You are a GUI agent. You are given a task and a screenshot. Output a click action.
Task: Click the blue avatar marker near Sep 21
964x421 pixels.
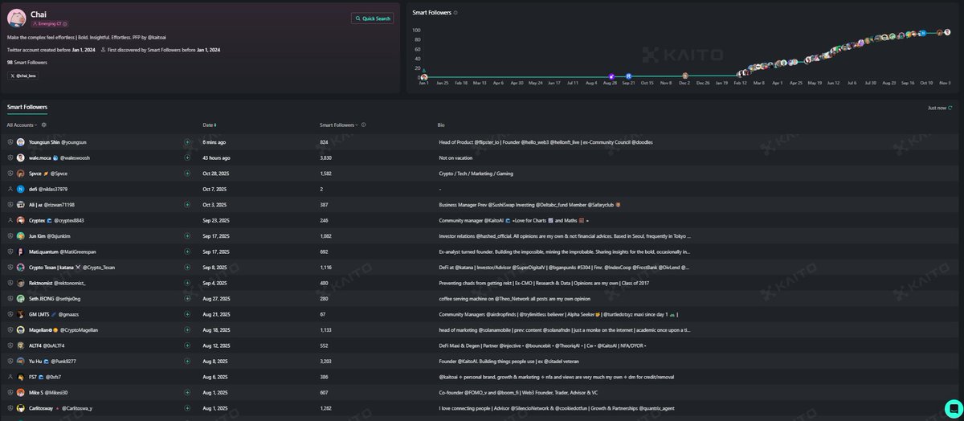[x=627, y=76]
